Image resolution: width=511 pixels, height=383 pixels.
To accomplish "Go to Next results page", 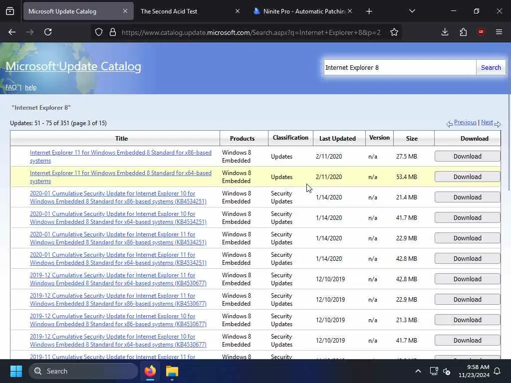I will [x=487, y=122].
